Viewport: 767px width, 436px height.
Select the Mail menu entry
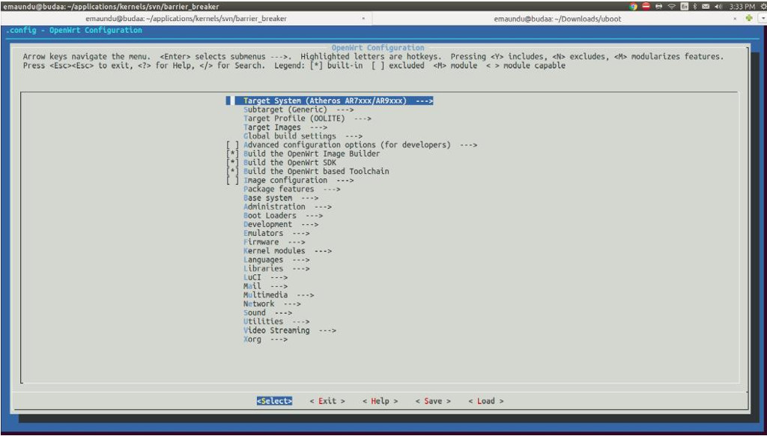click(265, 285)
